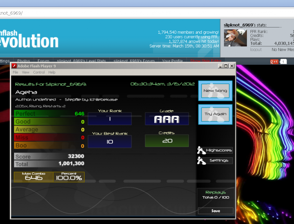The height and width of the screenshot is (224, 294).
Task: Click the Google +1 button icon
Action: tap(274, 62)
